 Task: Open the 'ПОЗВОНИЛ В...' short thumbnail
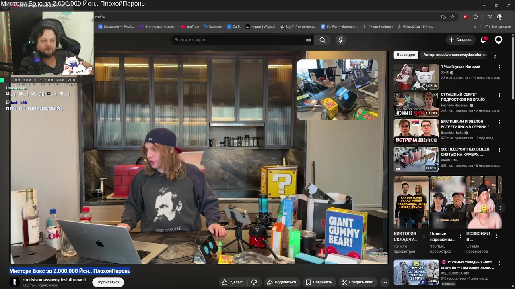[484, 202]
